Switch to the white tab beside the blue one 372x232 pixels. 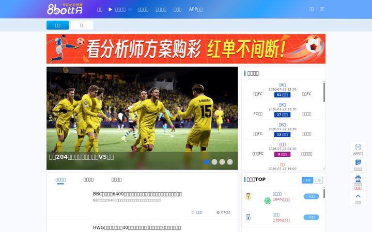pos(82,25)
